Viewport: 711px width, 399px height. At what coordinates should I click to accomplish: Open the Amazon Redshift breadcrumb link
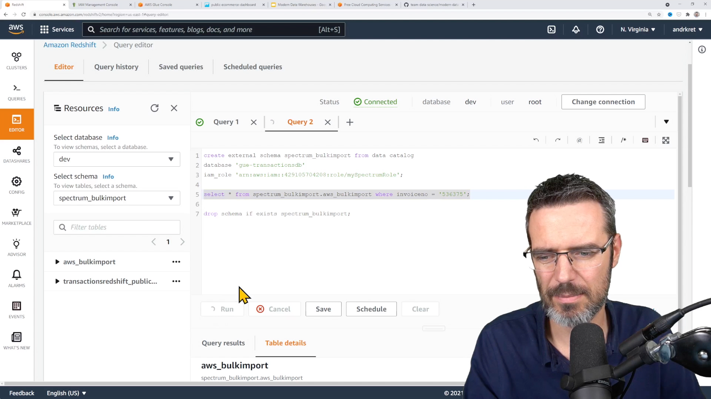[70, 45]
